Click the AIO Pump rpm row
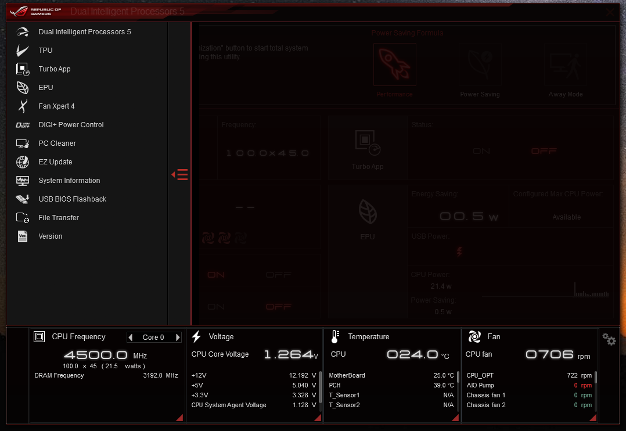The image size is (626, 431). click(529, 386)
